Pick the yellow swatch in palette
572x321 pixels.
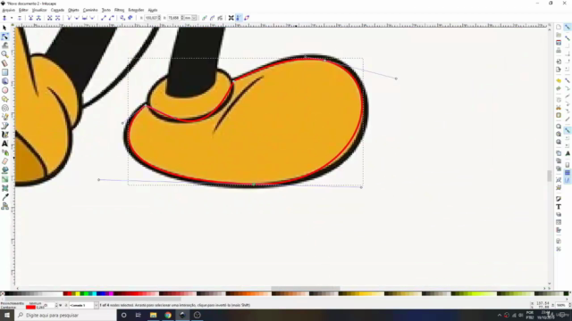pos(78,293)
